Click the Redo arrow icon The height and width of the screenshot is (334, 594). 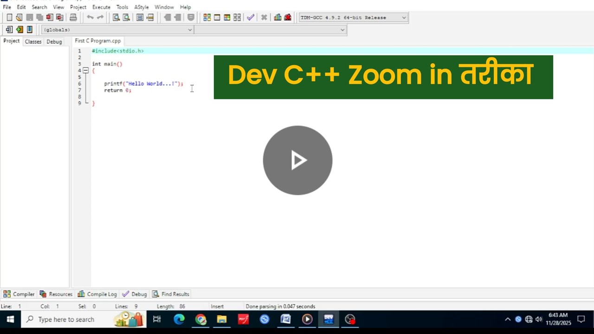100,18
